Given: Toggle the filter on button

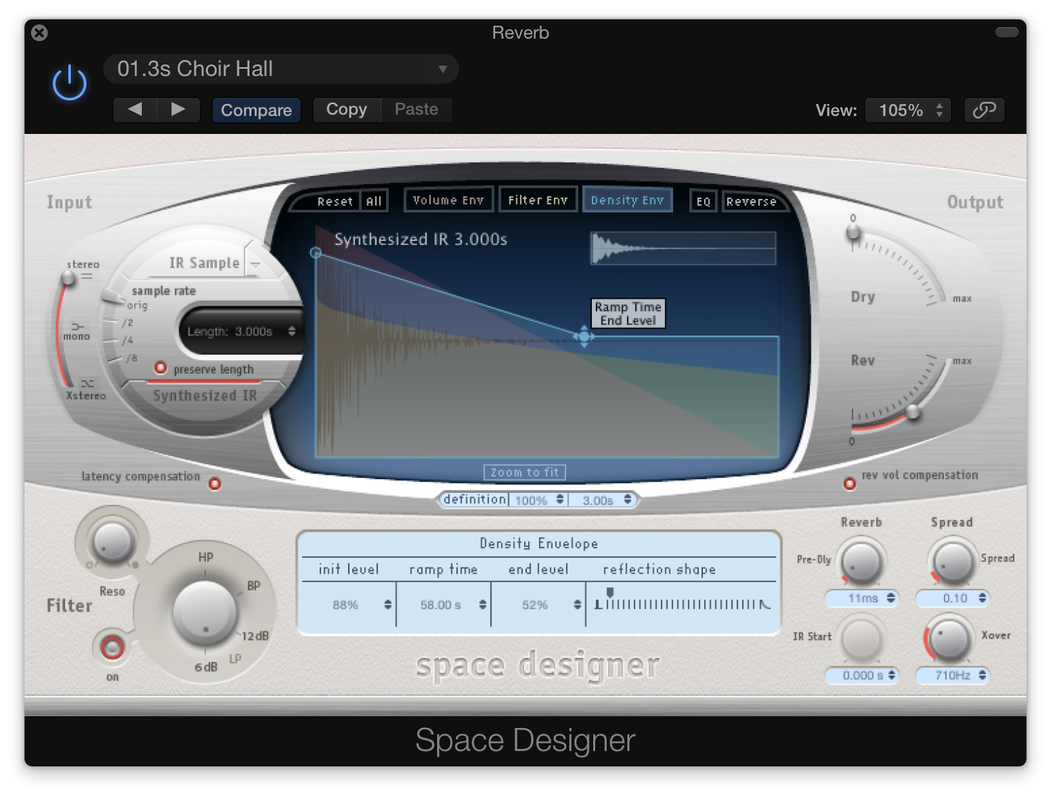Looking at the screenshot, I should (112, 648).
